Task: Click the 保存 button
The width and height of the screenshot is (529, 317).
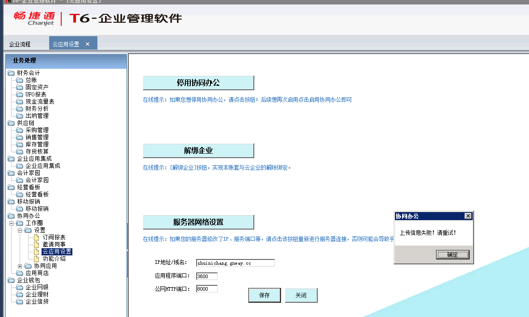Action: pyautogui.click(x=264, y=295)
